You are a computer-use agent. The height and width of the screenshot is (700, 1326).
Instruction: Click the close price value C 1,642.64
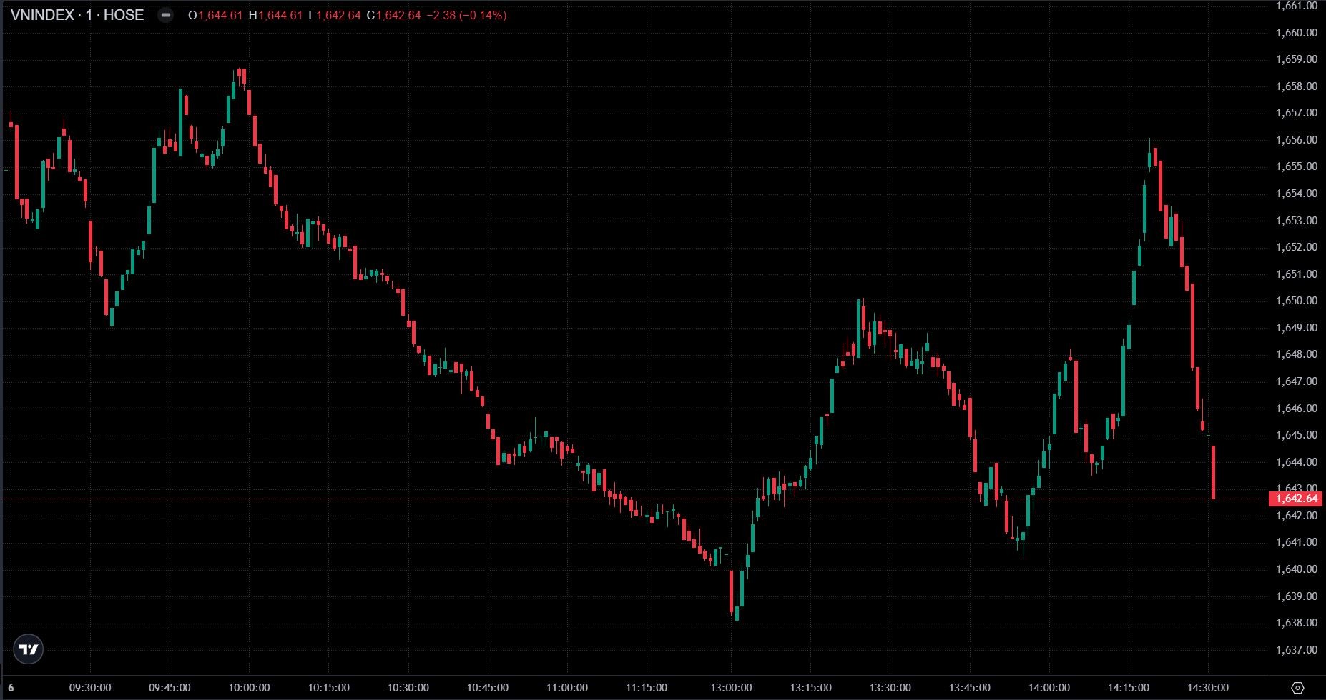393,15
